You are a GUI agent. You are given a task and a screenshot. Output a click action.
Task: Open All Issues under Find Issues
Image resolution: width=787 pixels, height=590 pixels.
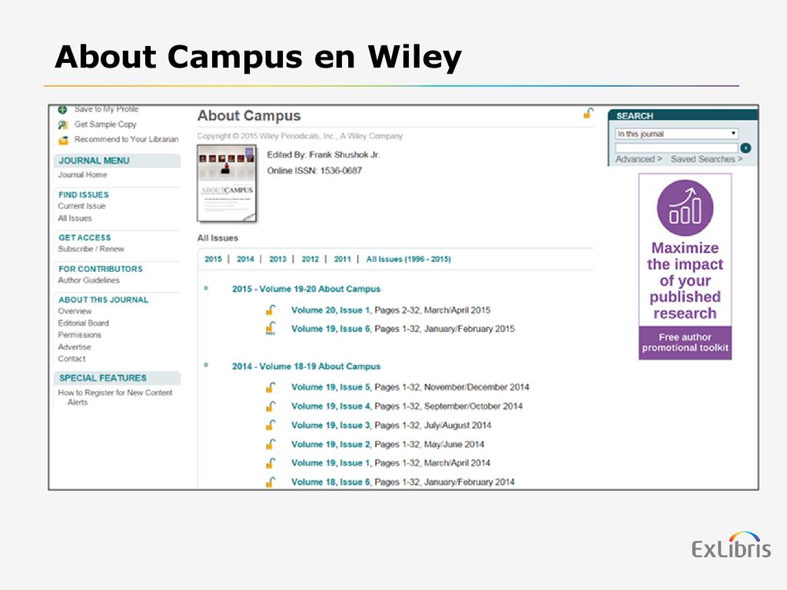pos(75,218)
